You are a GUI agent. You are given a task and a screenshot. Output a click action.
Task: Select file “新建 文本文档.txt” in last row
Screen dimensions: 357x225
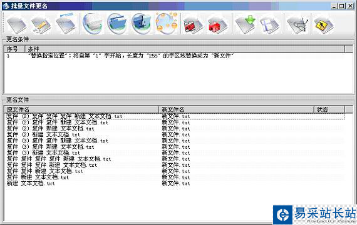click(x=31, y=183)
